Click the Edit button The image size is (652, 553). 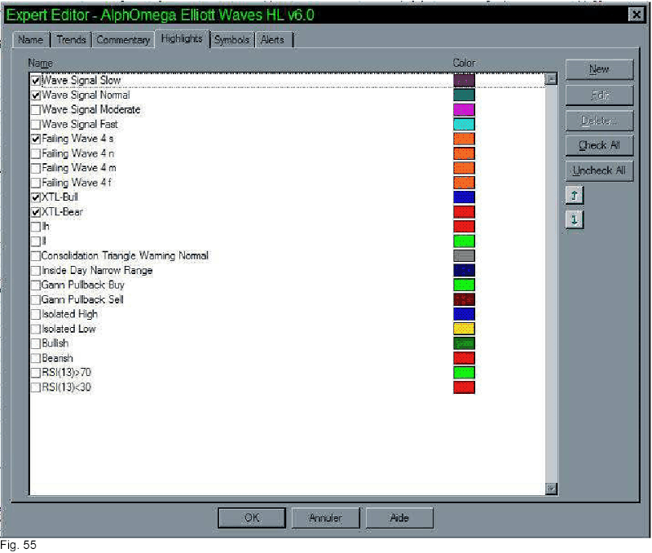[x=599, y=95]
